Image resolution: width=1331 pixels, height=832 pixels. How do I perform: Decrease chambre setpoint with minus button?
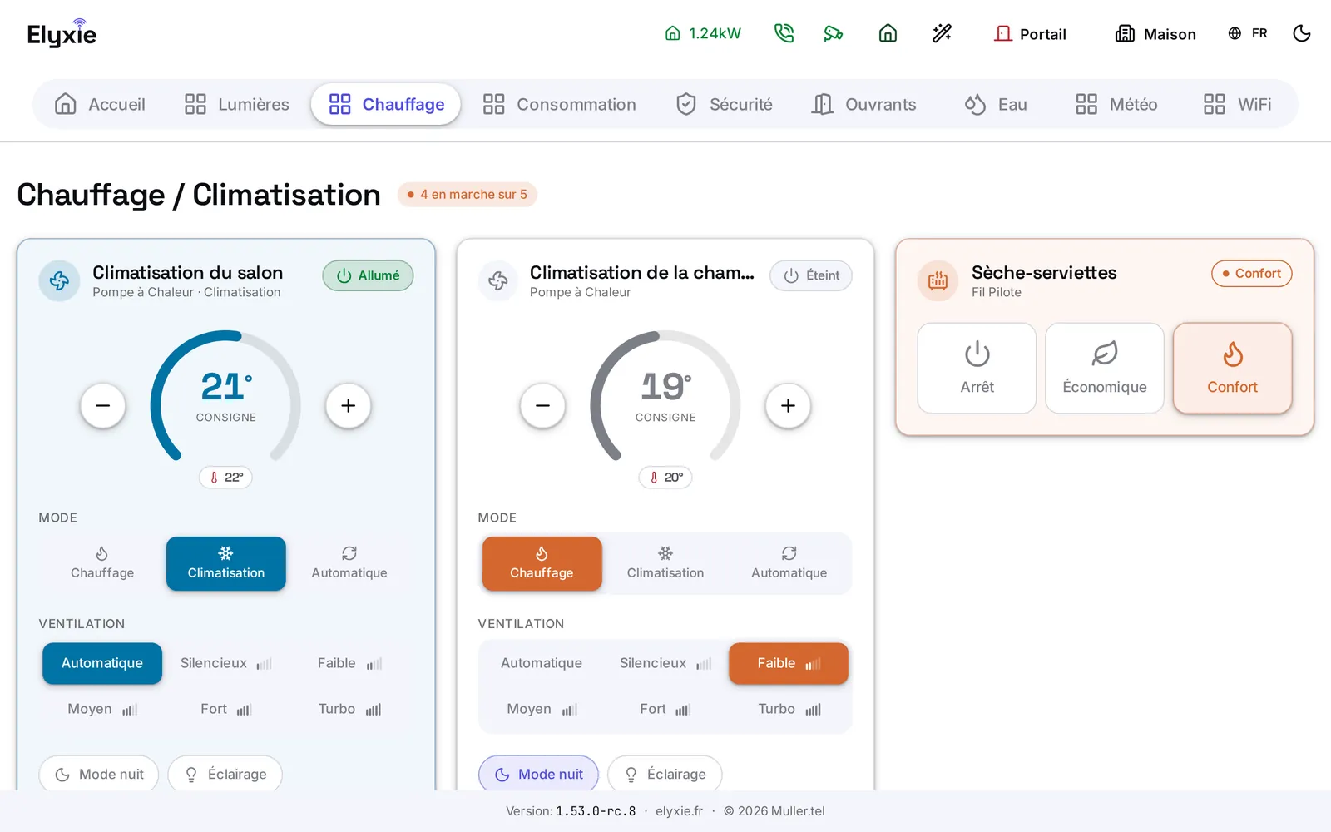(x=542, y=405)
